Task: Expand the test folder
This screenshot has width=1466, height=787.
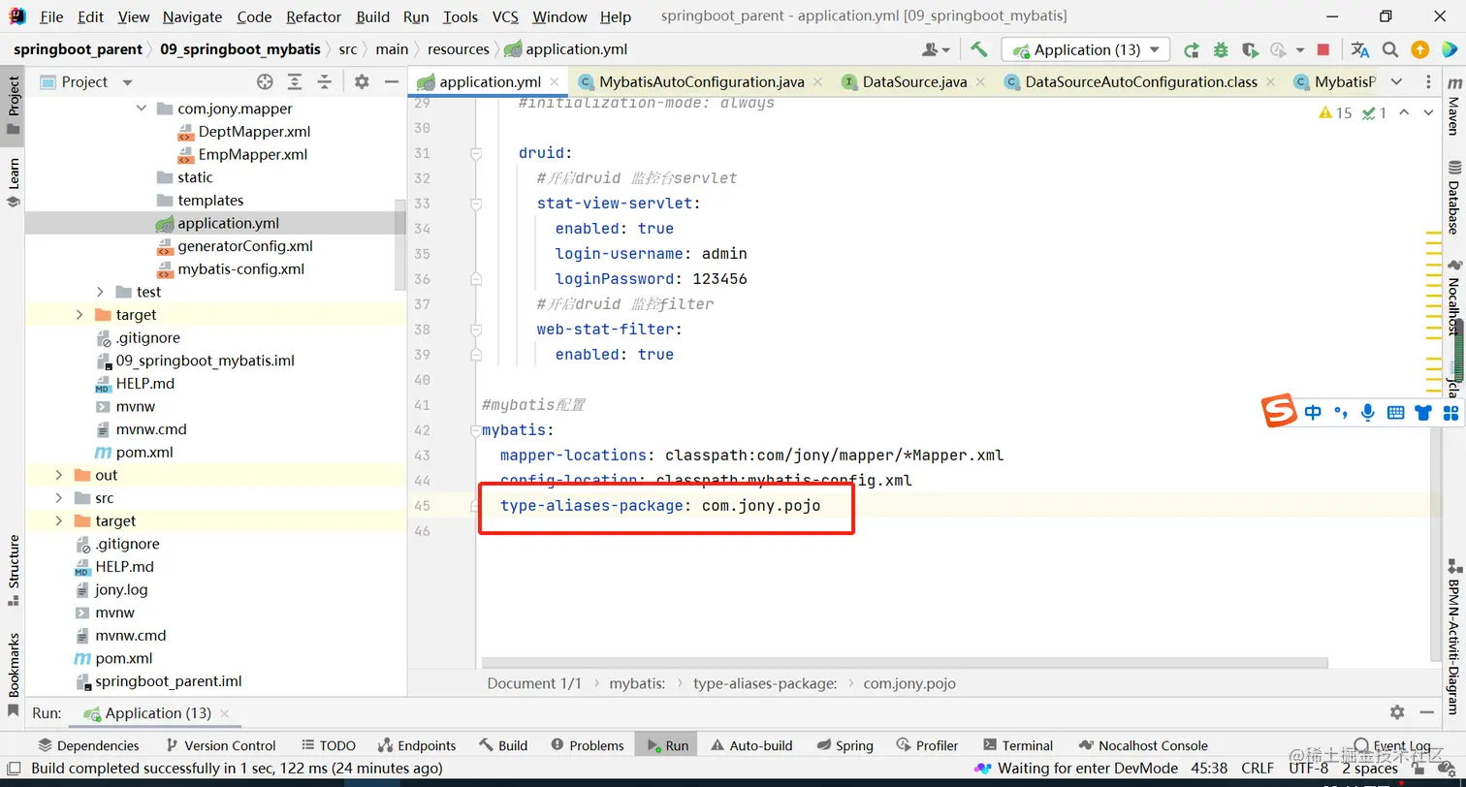Action: coord(100,292)
